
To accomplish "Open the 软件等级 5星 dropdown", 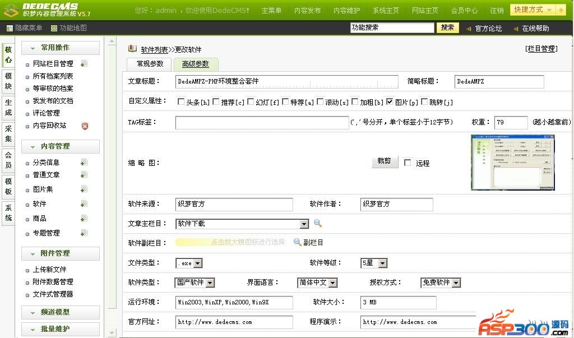I will pos(382,263).
